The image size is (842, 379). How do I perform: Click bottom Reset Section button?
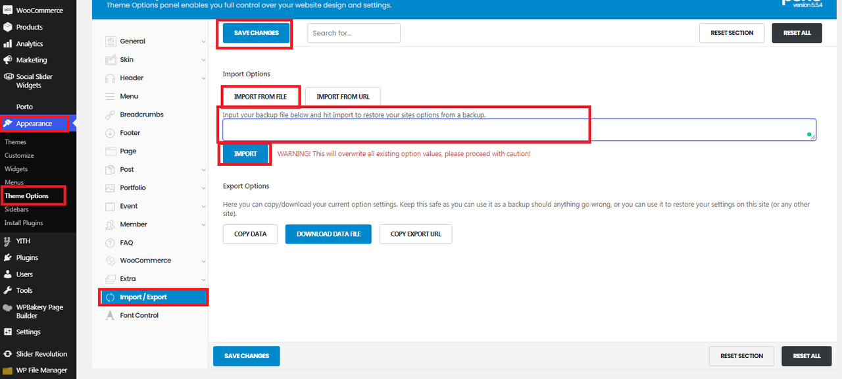741,356
